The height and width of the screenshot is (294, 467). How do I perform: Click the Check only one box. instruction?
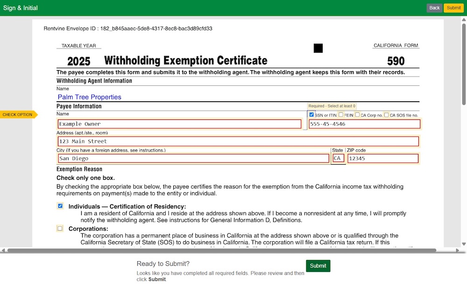click(85, 178)
